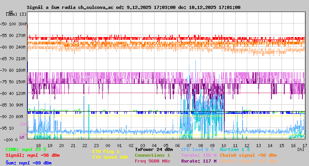Click hour label '01' on time axis
This screenshot has width=309, height=166.
119,146
